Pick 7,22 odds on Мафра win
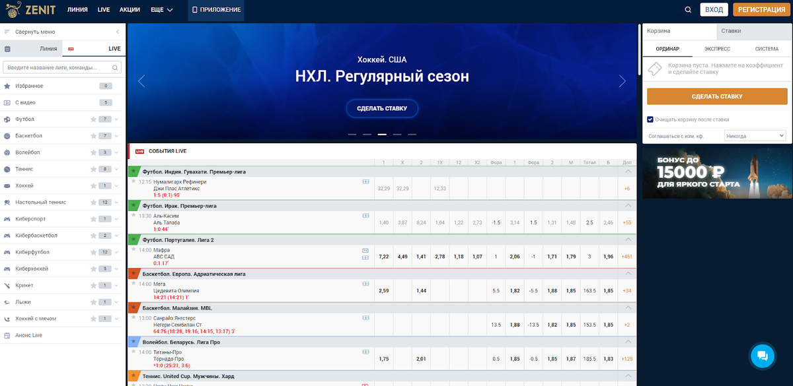Screen dimensions: 793x386 (x=383, y=256)
